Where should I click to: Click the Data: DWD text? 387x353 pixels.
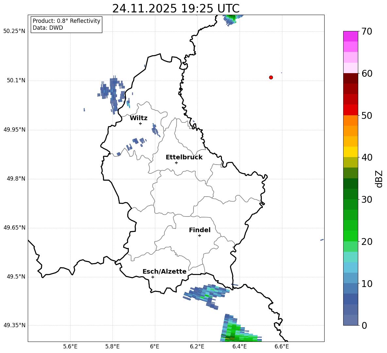[x=48, y=28]
